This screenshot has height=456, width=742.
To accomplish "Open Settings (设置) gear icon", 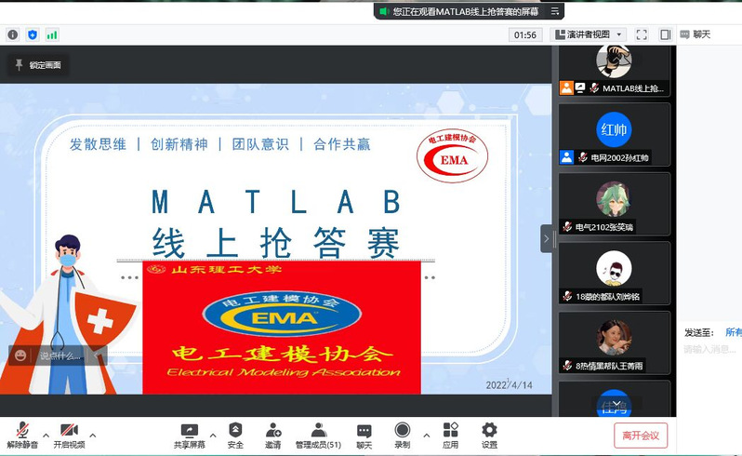I will pos(489,431).
